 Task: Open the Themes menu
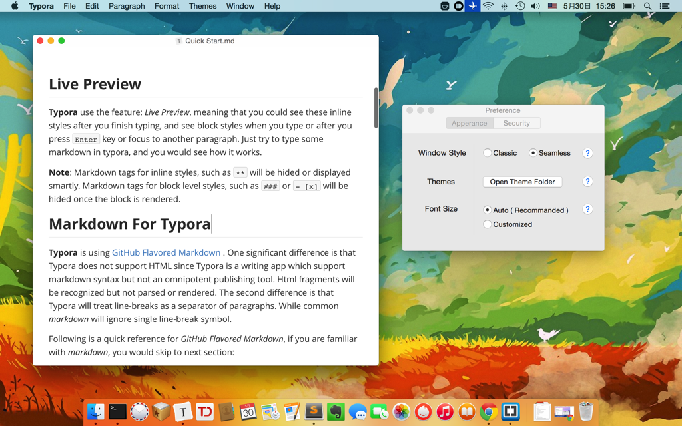coord(202,6)
